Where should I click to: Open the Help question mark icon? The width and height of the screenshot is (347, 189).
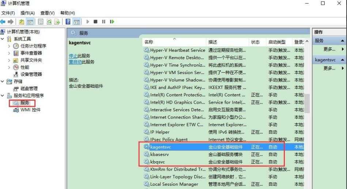pos(68,22)
